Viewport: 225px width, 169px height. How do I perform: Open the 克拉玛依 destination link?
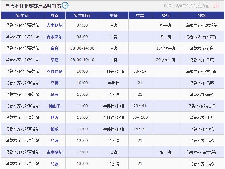(54, 71)
